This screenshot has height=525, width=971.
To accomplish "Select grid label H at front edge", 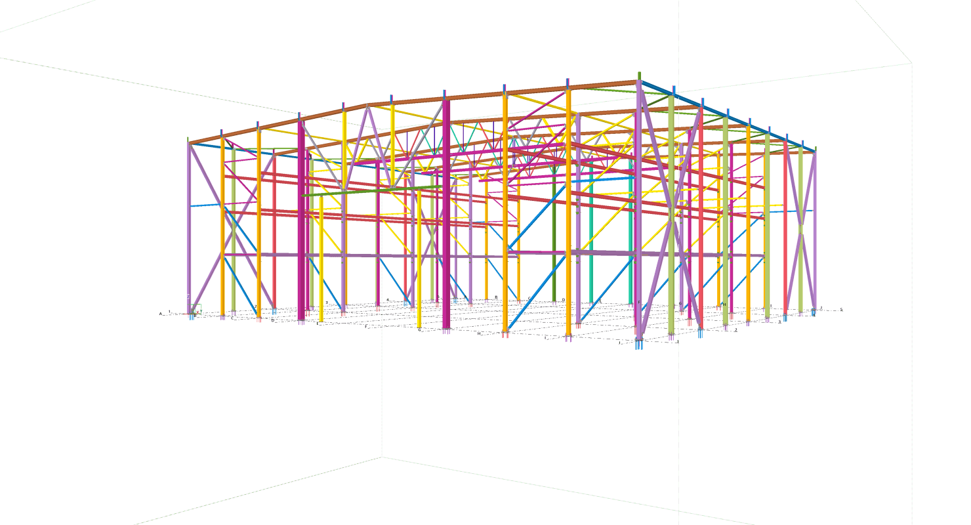I will [479, 333].
